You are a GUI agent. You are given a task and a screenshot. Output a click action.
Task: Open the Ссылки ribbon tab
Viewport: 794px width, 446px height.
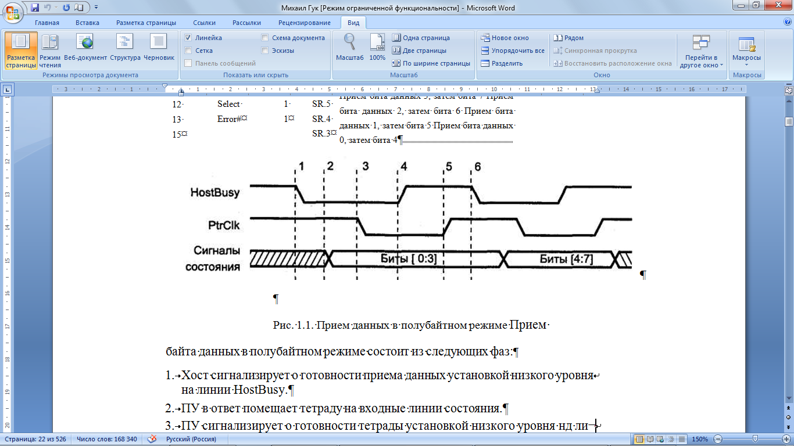(204, 23)
